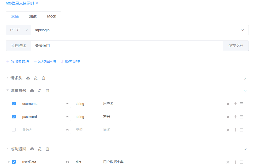Click menu handle on empty 参数名 row

(242, 130)
